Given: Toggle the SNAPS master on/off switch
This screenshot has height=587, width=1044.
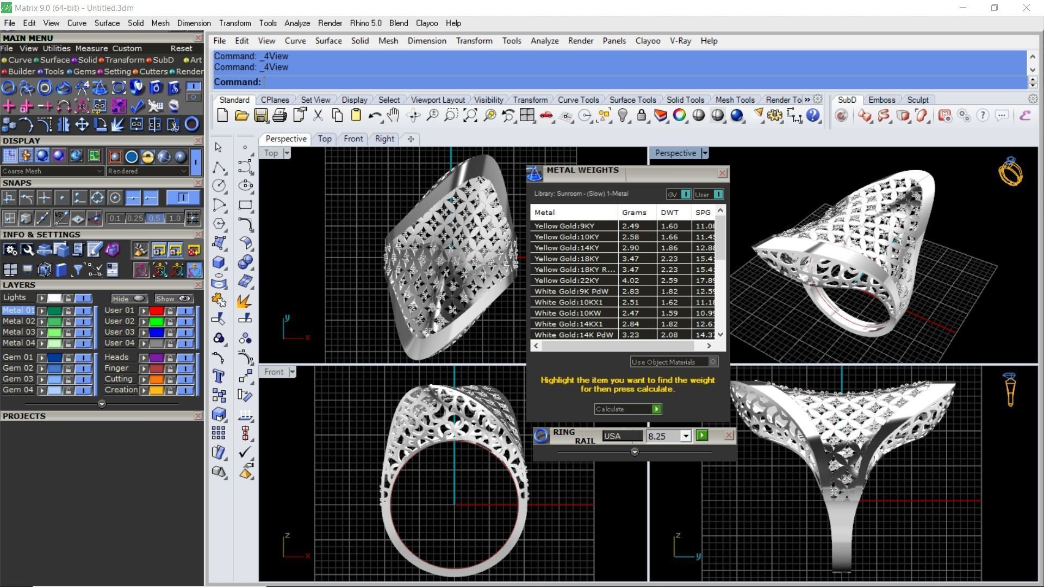Looking at the screenshot, I should click(x=183, y=197).
